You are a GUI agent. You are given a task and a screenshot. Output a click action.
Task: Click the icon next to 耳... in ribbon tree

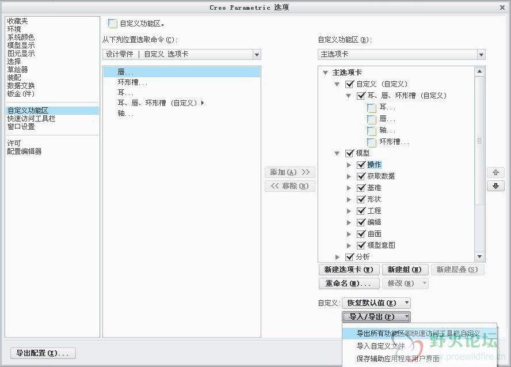[371, 107]
